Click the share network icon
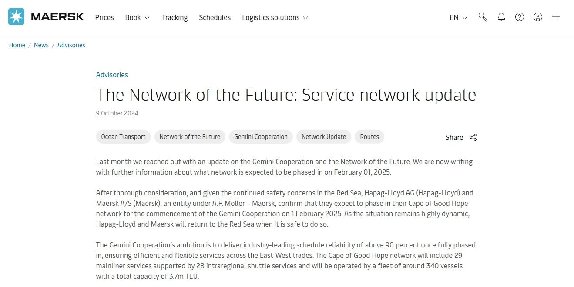The image size is (574, 287). (x=473, y=137)
